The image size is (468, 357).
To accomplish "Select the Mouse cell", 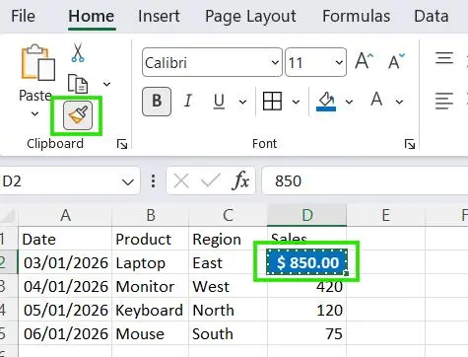I will coord(151,333).
